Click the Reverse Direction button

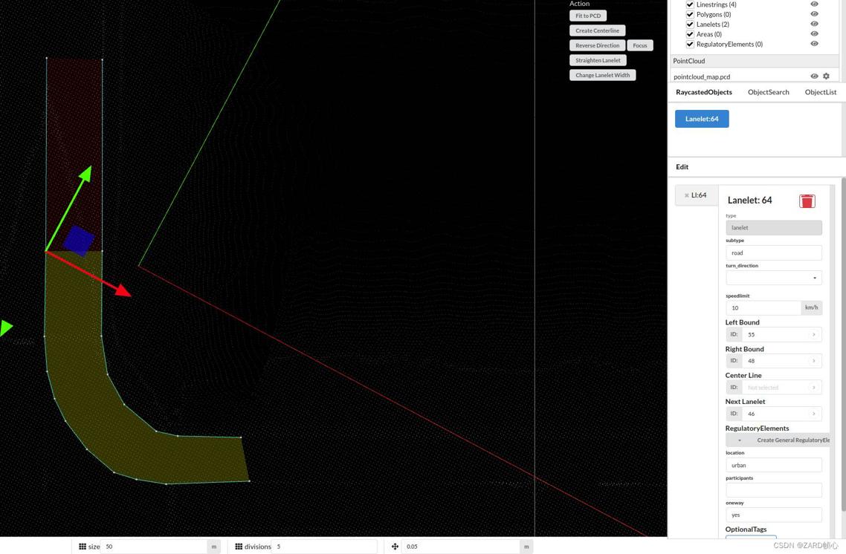click(x=597, y=45)
